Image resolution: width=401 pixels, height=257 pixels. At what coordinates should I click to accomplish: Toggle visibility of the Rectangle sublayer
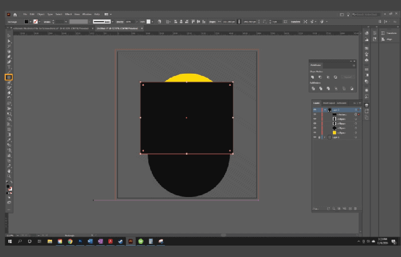point(315,114)
